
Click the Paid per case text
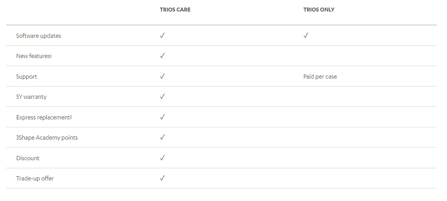coord(320,77)
